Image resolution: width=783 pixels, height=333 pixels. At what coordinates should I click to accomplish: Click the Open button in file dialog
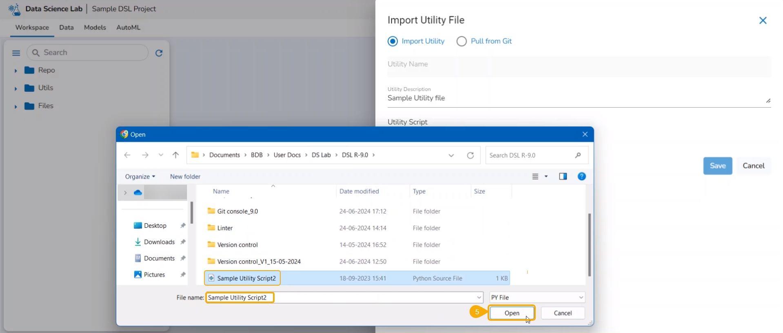(x=512, y=313)
